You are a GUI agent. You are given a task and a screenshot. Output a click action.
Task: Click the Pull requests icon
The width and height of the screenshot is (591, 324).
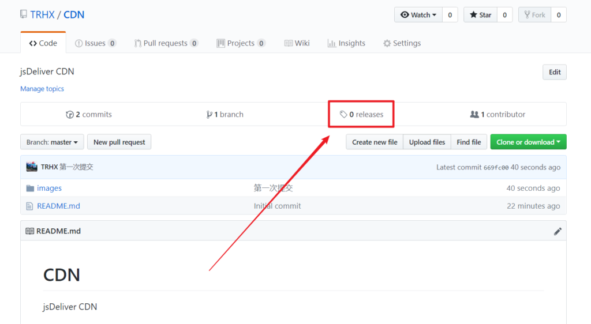137,43
